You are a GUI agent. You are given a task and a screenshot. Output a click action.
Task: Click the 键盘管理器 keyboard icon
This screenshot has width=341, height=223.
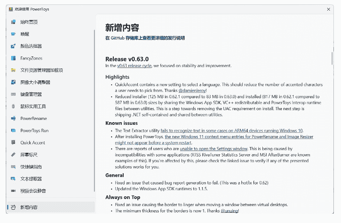tap(13, 94)
